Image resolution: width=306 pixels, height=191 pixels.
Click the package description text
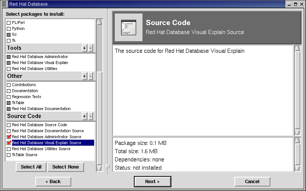(x=180, y=51)
